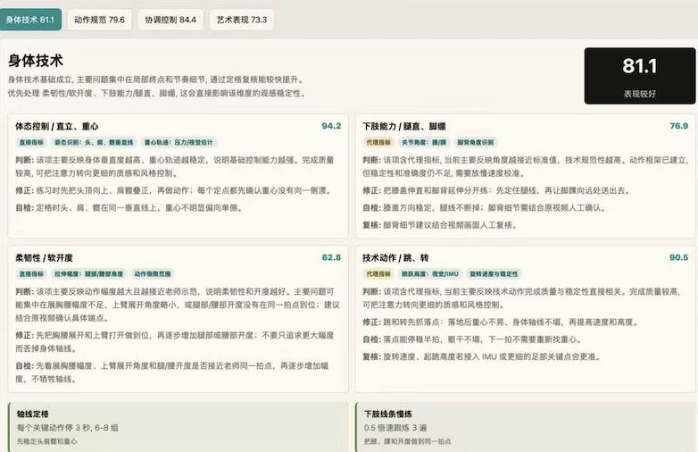Screen dimensions: 698x452
Task: Click 代理指标 tag in 下肢能力 card
Action: pos(378,143)
